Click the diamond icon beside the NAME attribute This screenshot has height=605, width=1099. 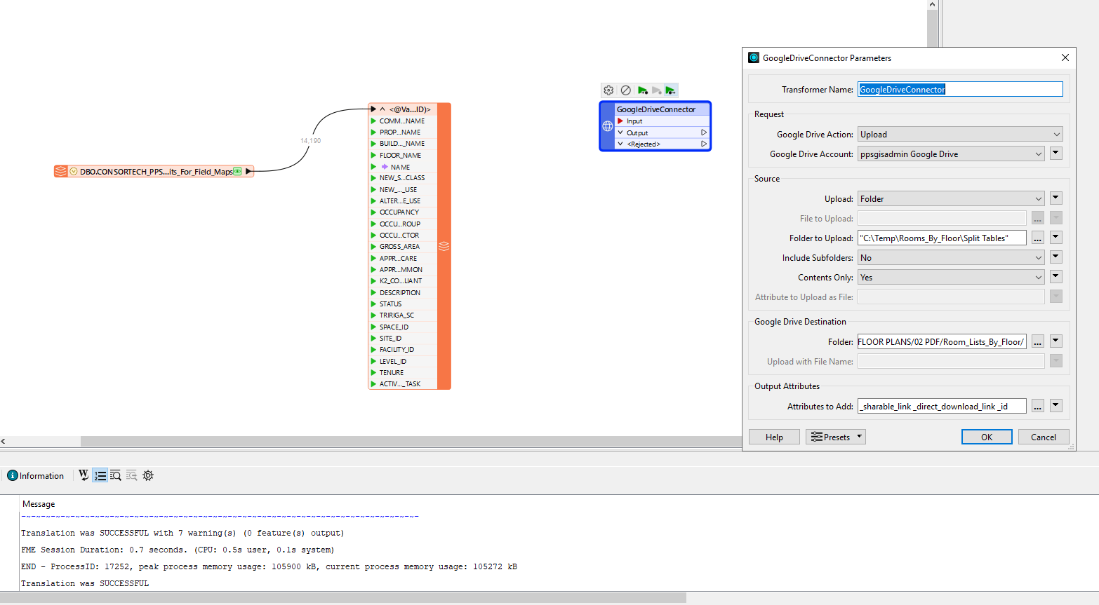click(385, 167)
